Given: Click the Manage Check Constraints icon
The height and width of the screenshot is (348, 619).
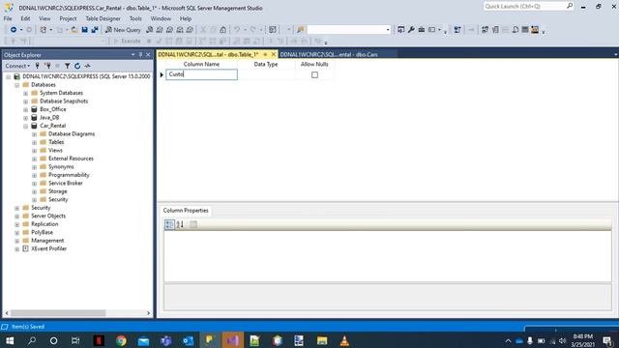Looking at the screenshot, I should [x=525, y=30].
